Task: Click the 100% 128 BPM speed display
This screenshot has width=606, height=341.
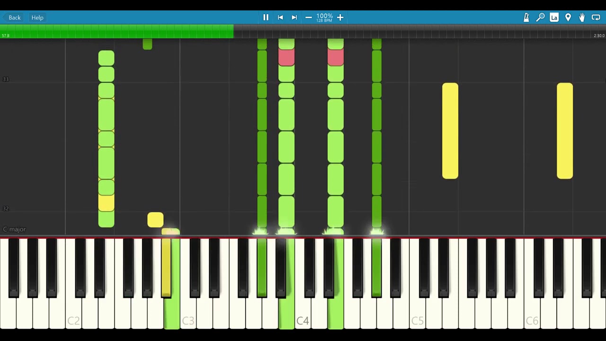Action: (324, 18)
